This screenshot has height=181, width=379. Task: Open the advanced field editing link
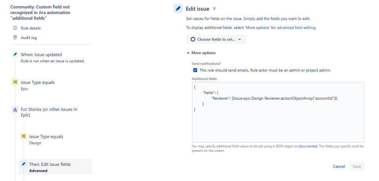[296, 28]
